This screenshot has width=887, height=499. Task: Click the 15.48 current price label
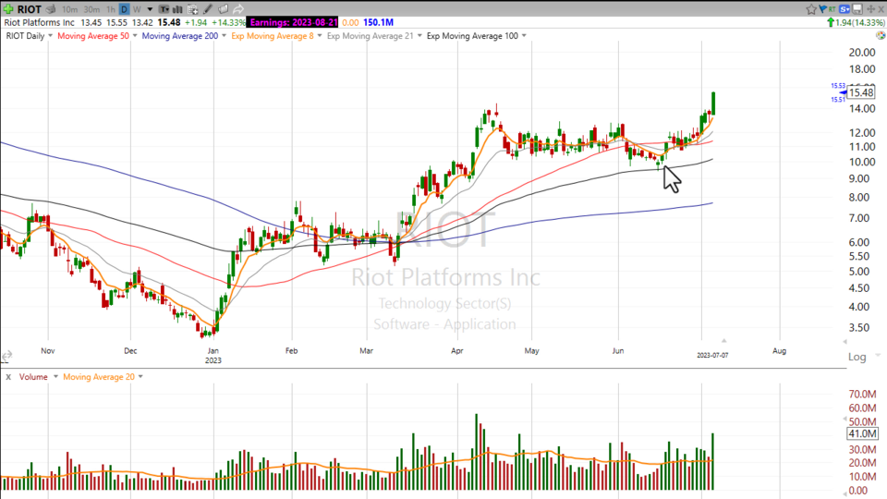(x=861, y=92)
